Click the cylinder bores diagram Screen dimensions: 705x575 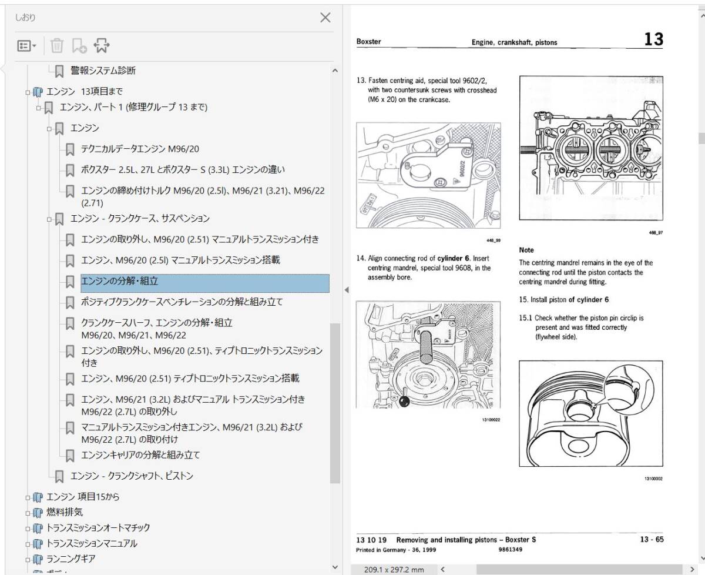pos(591,149)
